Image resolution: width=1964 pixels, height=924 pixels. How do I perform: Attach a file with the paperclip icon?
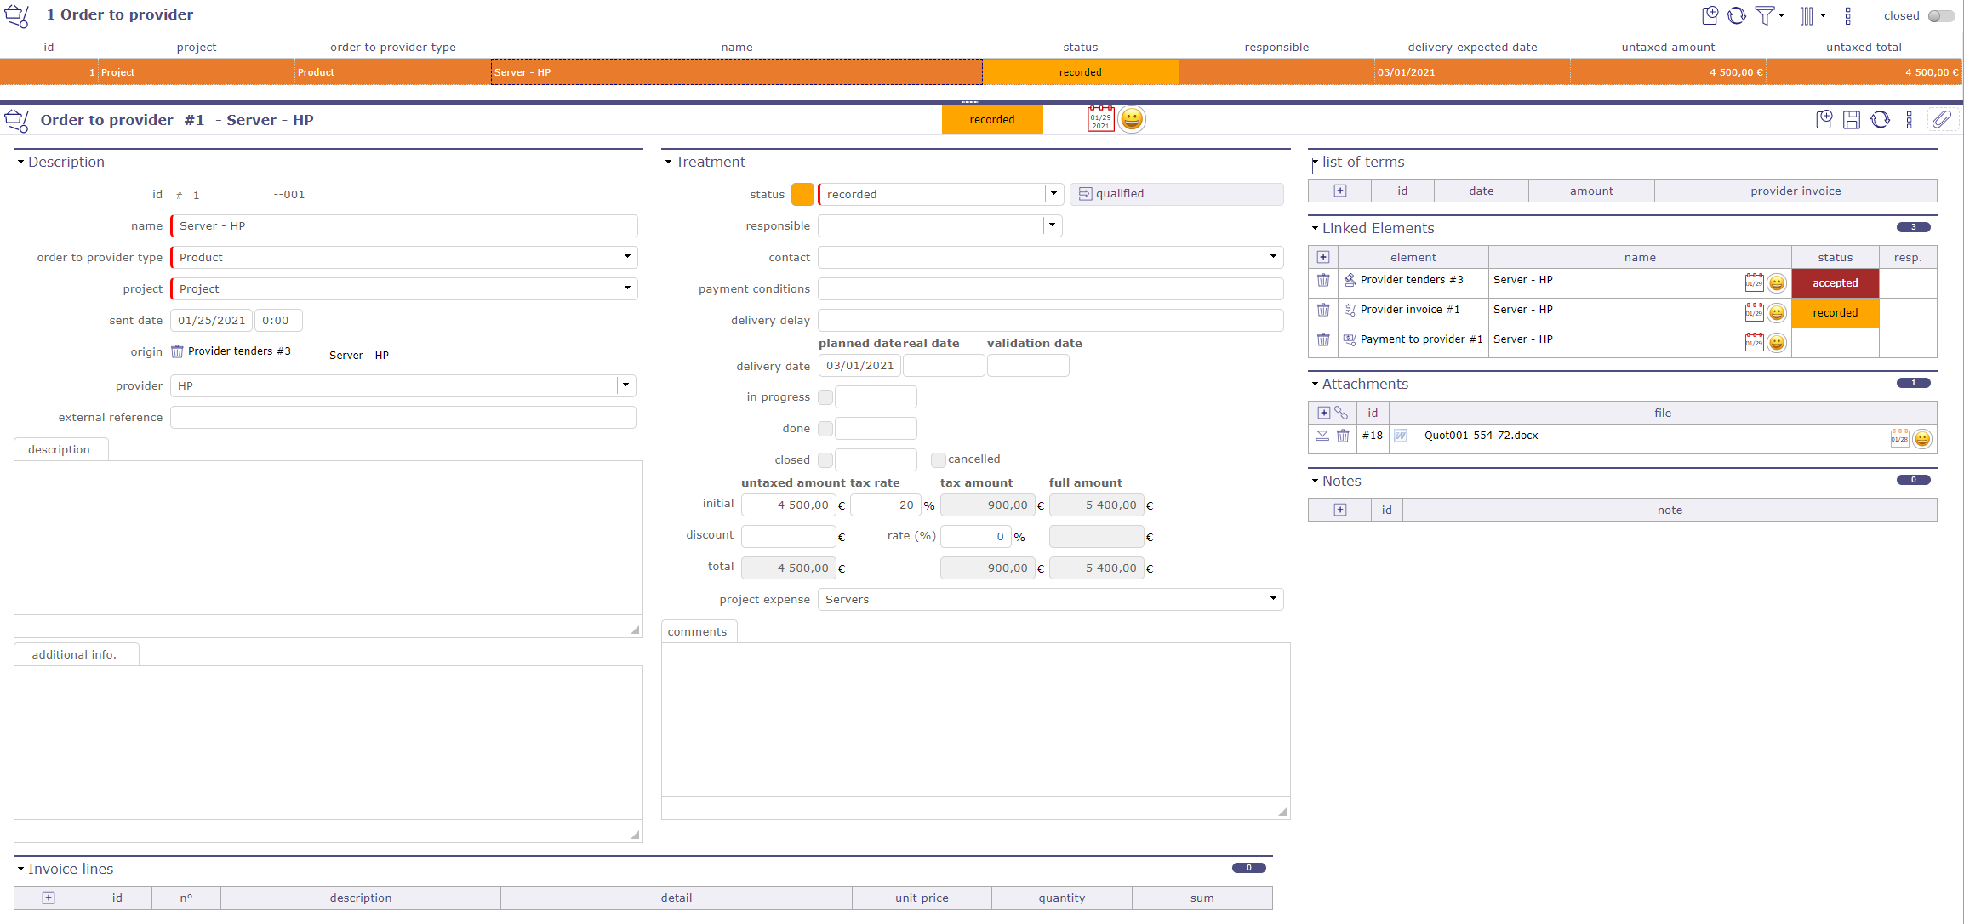[x=1943, y=120]
